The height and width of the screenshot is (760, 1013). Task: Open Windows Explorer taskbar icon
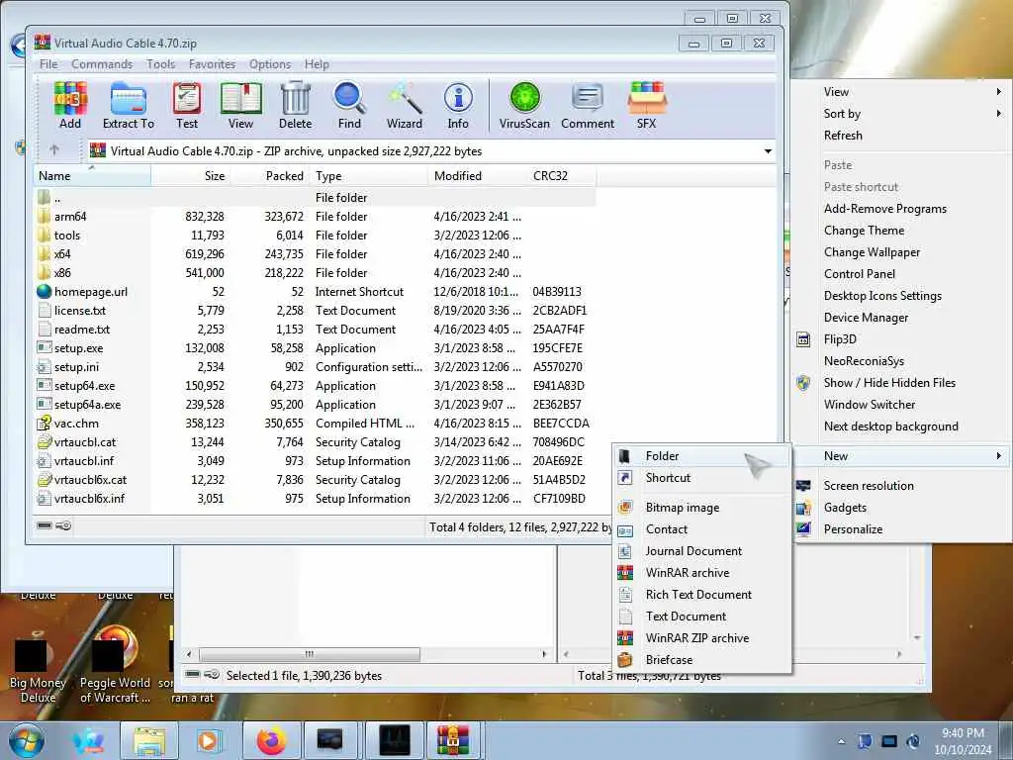pos(149,740)
